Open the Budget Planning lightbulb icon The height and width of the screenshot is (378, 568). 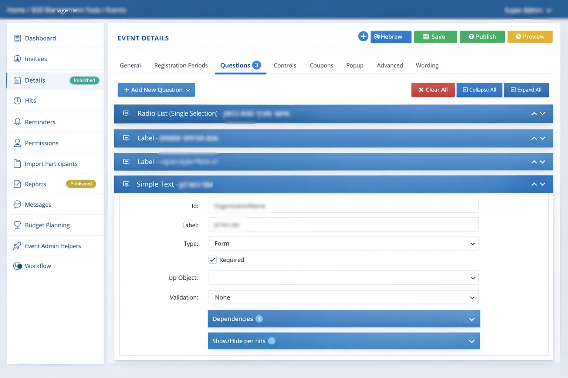[17, 225]
